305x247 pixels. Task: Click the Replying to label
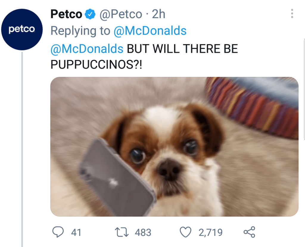point(80,31)
